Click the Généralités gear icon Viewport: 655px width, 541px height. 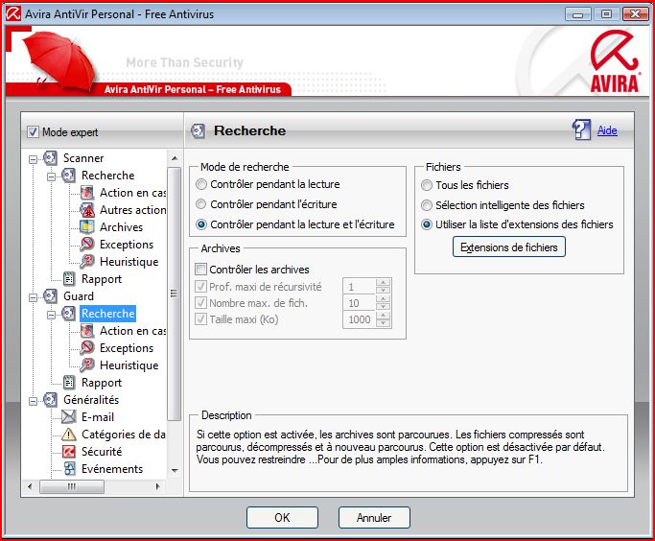[x=50, y=400]
